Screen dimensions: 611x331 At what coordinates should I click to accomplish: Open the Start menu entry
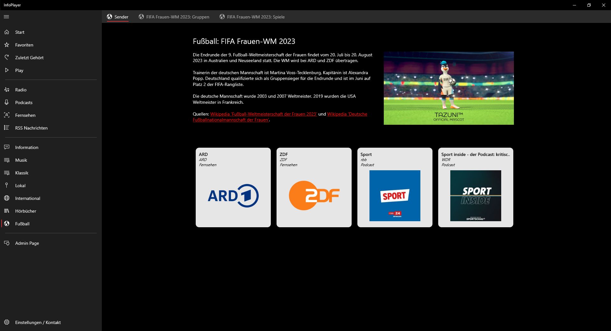click(20, 32)
